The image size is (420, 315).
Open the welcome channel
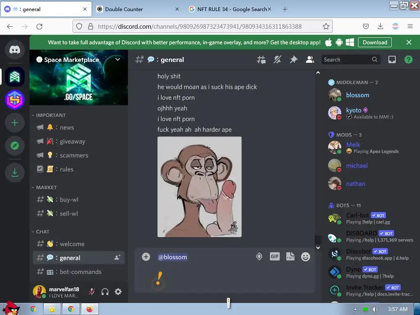coord(79,244)
